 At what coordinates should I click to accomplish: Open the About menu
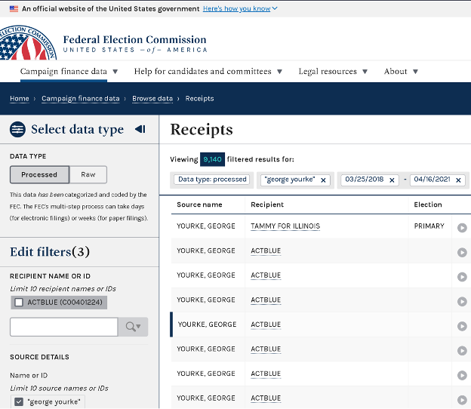tap(401, 72)
